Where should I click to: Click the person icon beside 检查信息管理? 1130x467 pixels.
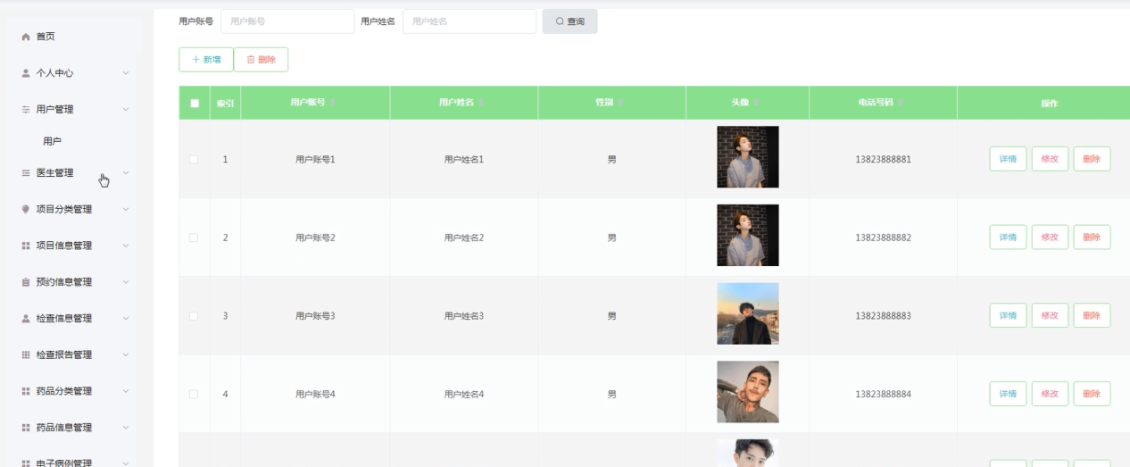tap(26, 319)
